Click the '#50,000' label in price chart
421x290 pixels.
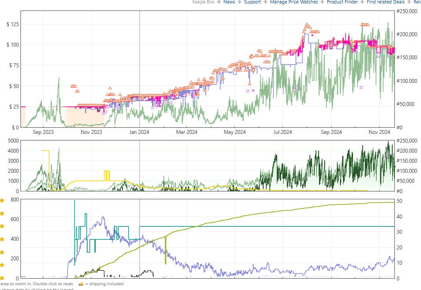405,104
